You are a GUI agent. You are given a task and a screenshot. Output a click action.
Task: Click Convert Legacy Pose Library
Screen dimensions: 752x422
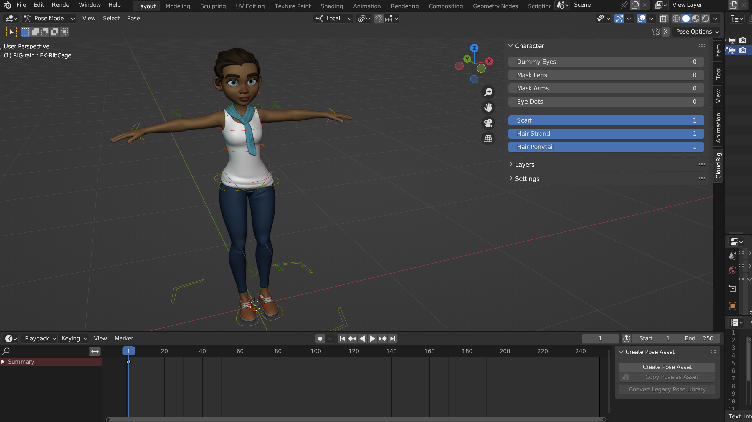667,389
